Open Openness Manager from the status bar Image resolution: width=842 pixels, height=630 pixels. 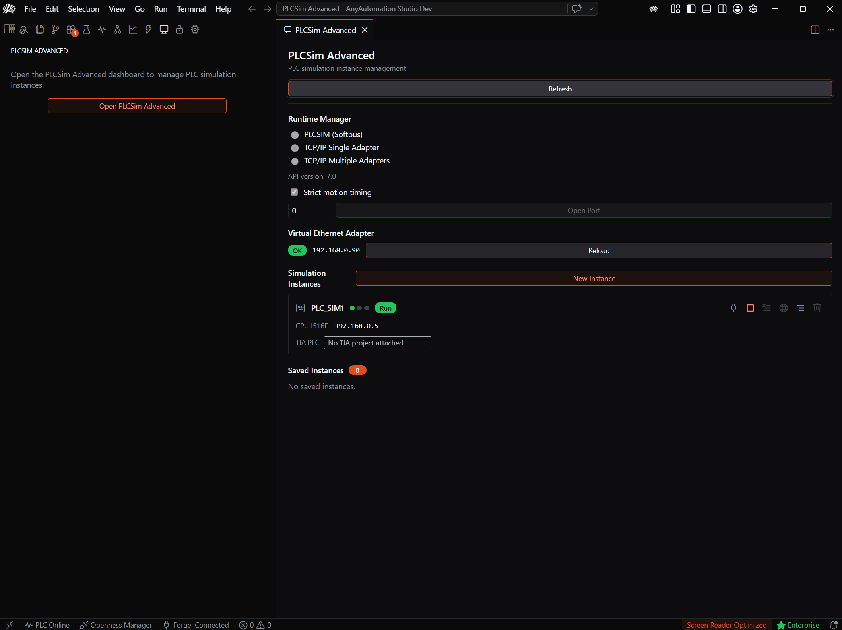[x=116, y=625]
